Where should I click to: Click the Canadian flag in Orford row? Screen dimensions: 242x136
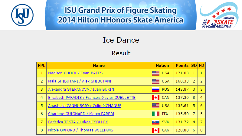click(156, 130)
